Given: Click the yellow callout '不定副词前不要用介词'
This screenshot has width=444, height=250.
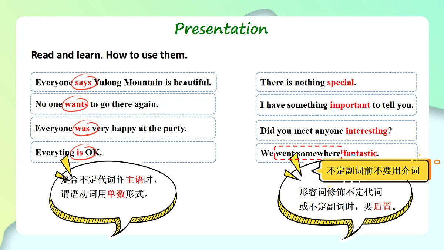Looking at the screenshot, I should click(x=373, y=171).
